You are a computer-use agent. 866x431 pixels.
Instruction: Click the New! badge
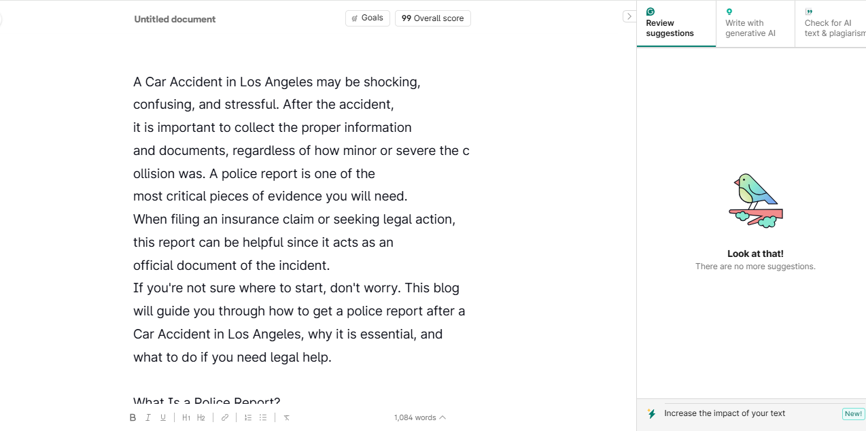853,413
